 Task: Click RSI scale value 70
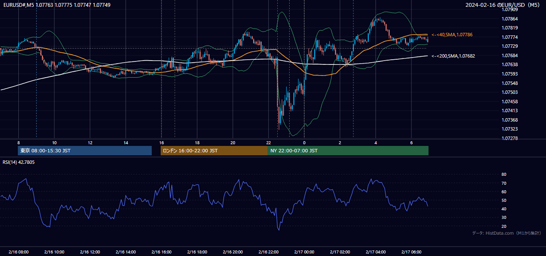[504, 183]
